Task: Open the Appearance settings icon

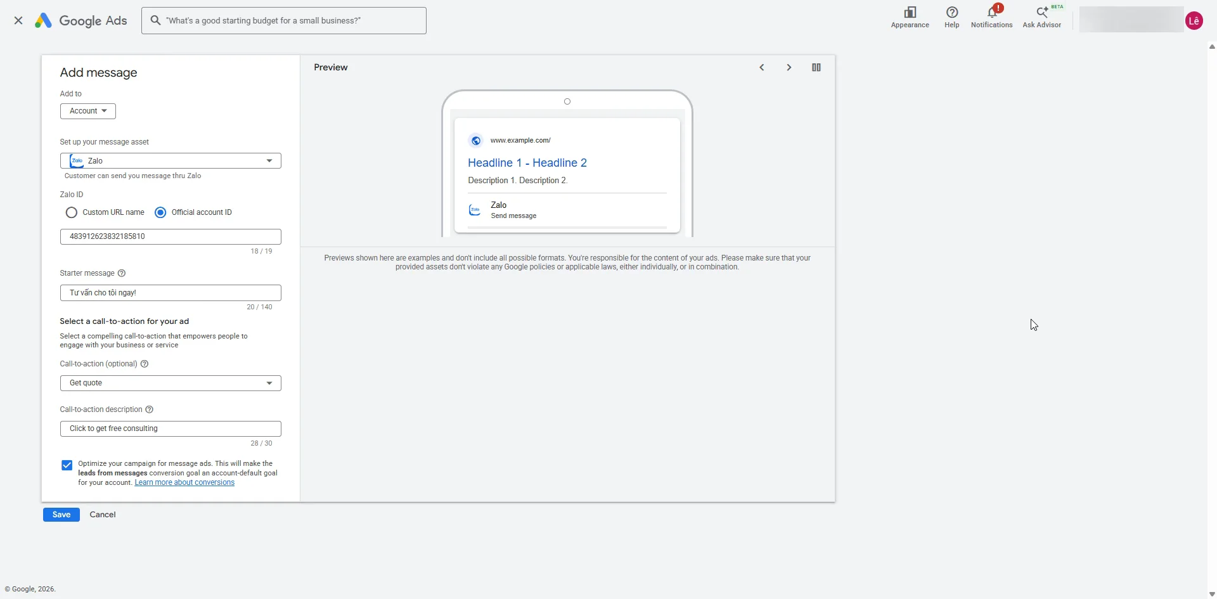Action: coord(910,17)
